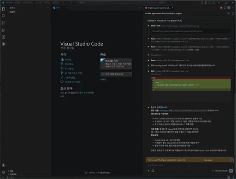Click the plus add attachment icon in Claude input
Image resolution: width=236 pixels, height=179 pixels.
click(x=148, y=171)
